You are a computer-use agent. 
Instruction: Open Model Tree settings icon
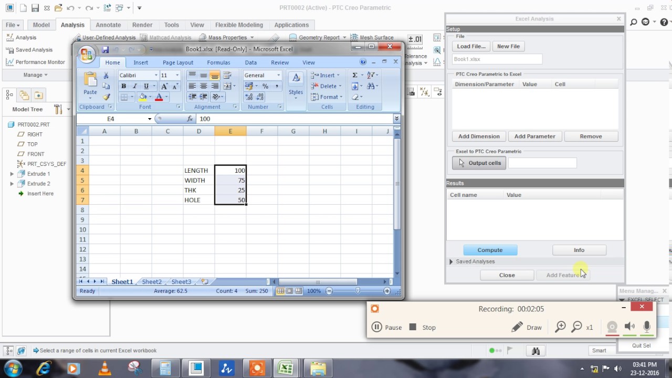coord(58,109)
